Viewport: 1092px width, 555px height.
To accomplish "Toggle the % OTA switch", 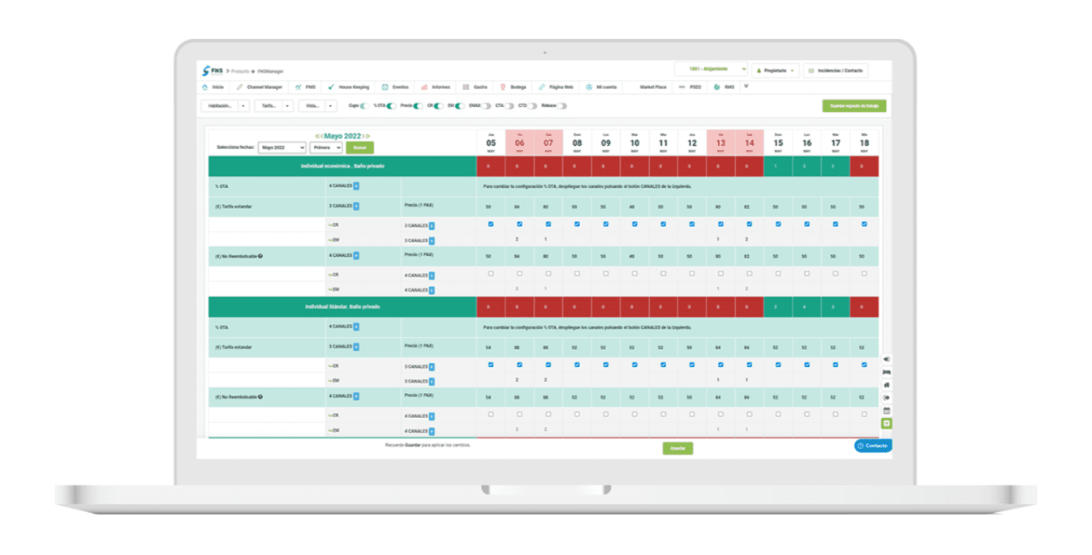I will click(391, 105).
